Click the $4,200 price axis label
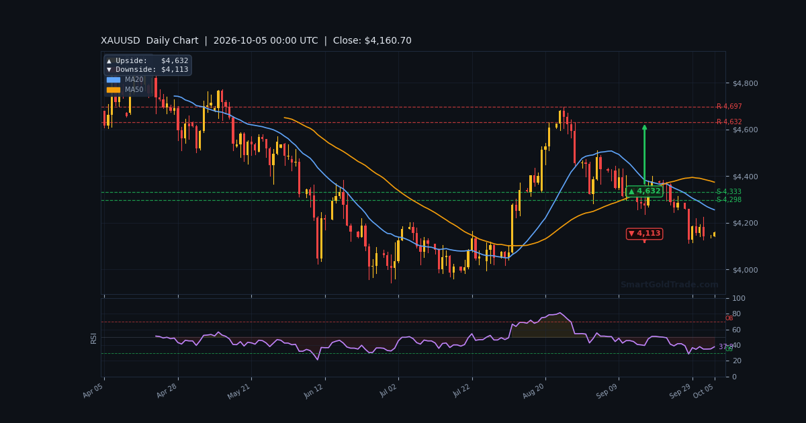This screenshot has height=423, width=806. 745,223
